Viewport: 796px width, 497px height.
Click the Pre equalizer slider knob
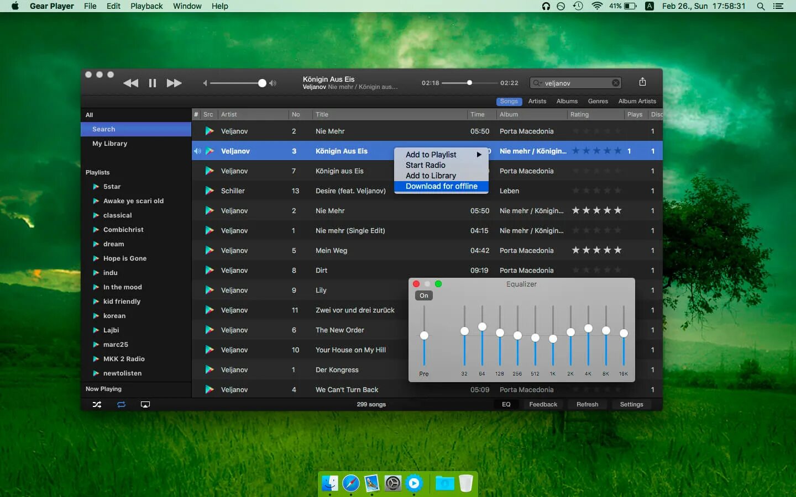click(424, 335)
